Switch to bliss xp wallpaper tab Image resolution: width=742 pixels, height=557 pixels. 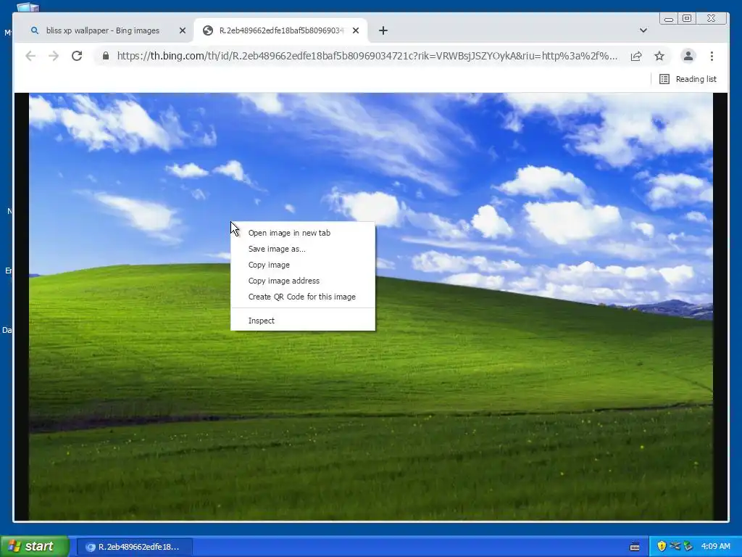click(x=103, y=30)
